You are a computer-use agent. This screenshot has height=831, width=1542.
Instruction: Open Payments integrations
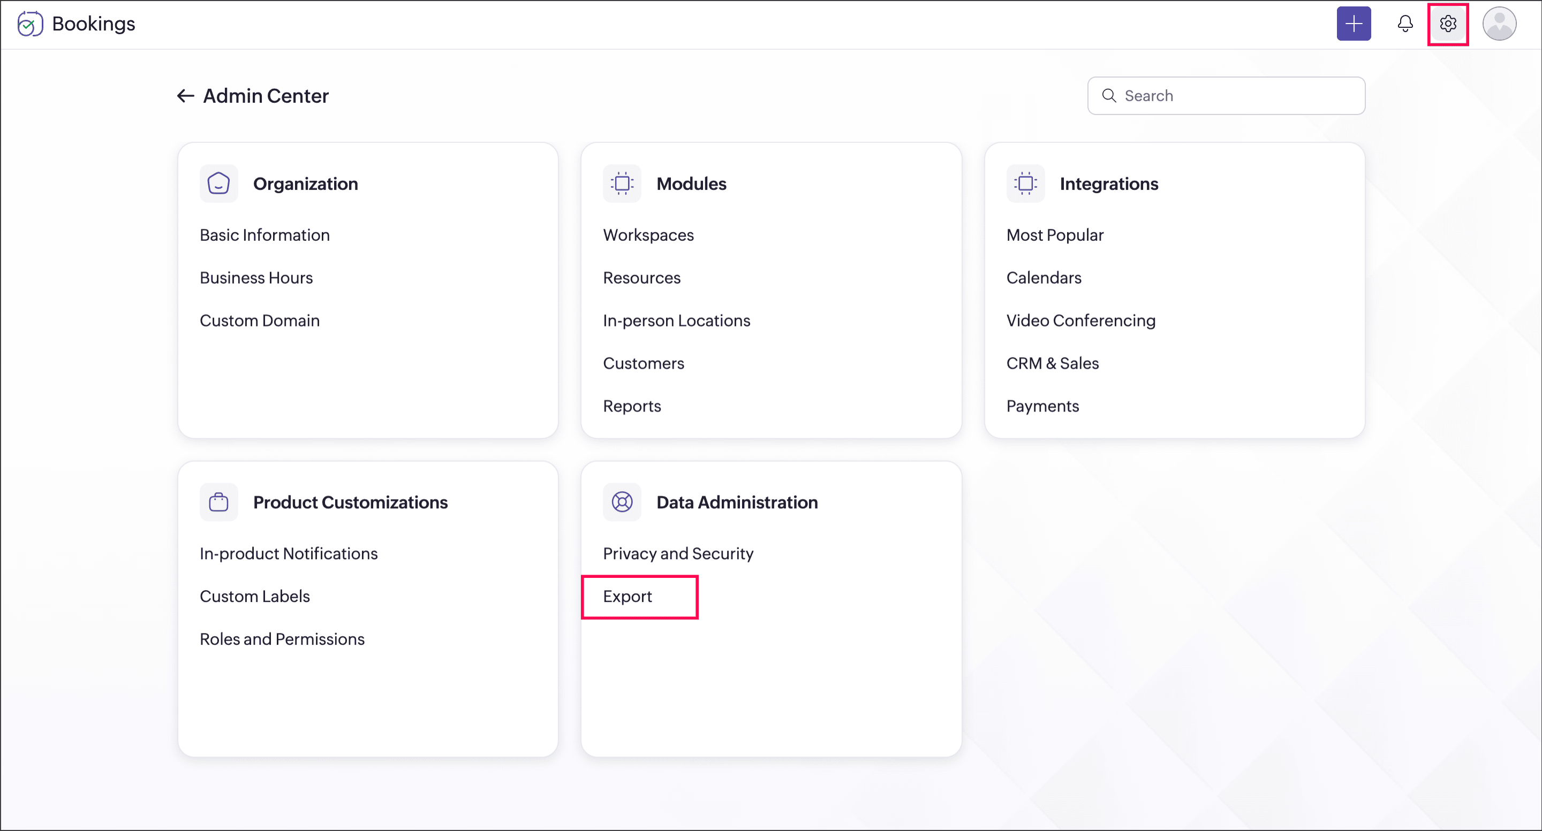click(1042, 406)
